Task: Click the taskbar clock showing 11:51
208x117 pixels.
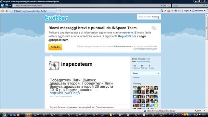Action: (204, 115)
